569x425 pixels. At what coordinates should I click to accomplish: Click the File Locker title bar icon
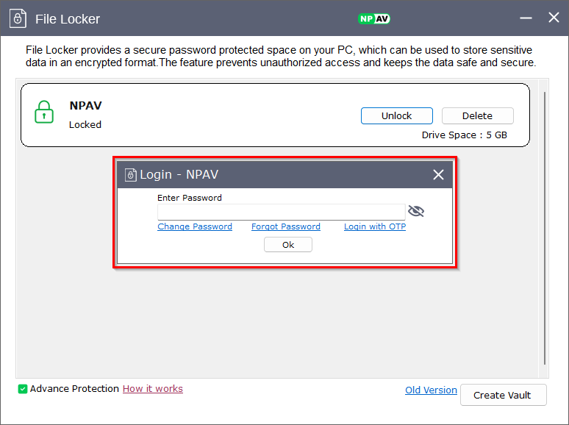[18, 18]
